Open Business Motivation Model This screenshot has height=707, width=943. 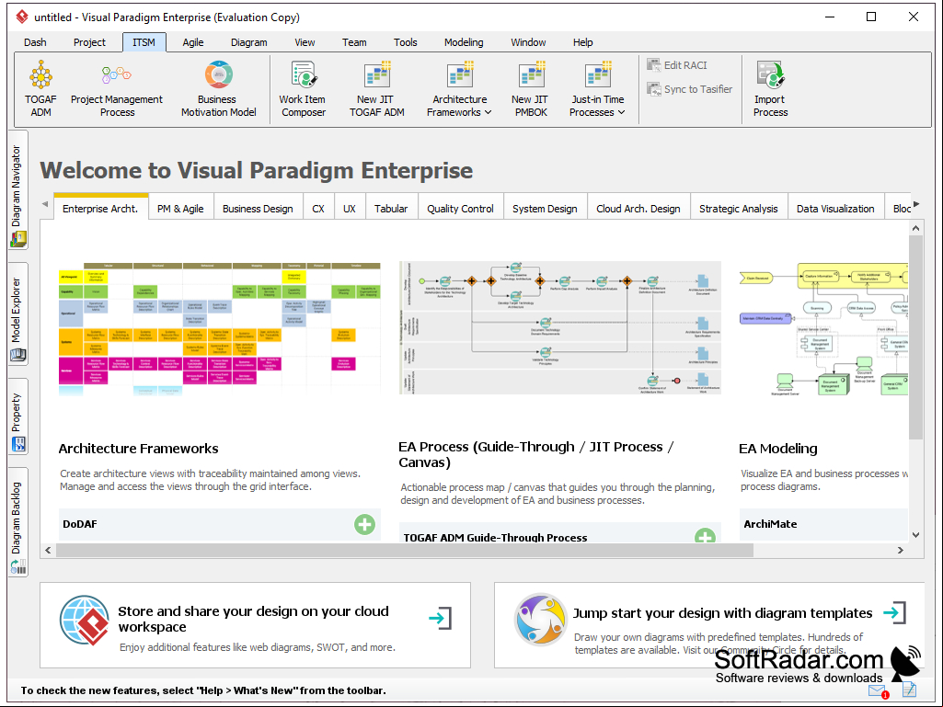click(x=218, y=88)
